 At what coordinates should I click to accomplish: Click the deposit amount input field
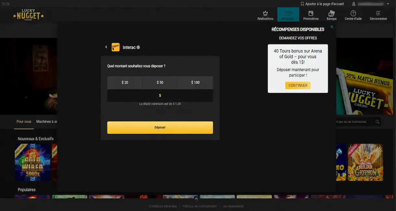point(160,95)
